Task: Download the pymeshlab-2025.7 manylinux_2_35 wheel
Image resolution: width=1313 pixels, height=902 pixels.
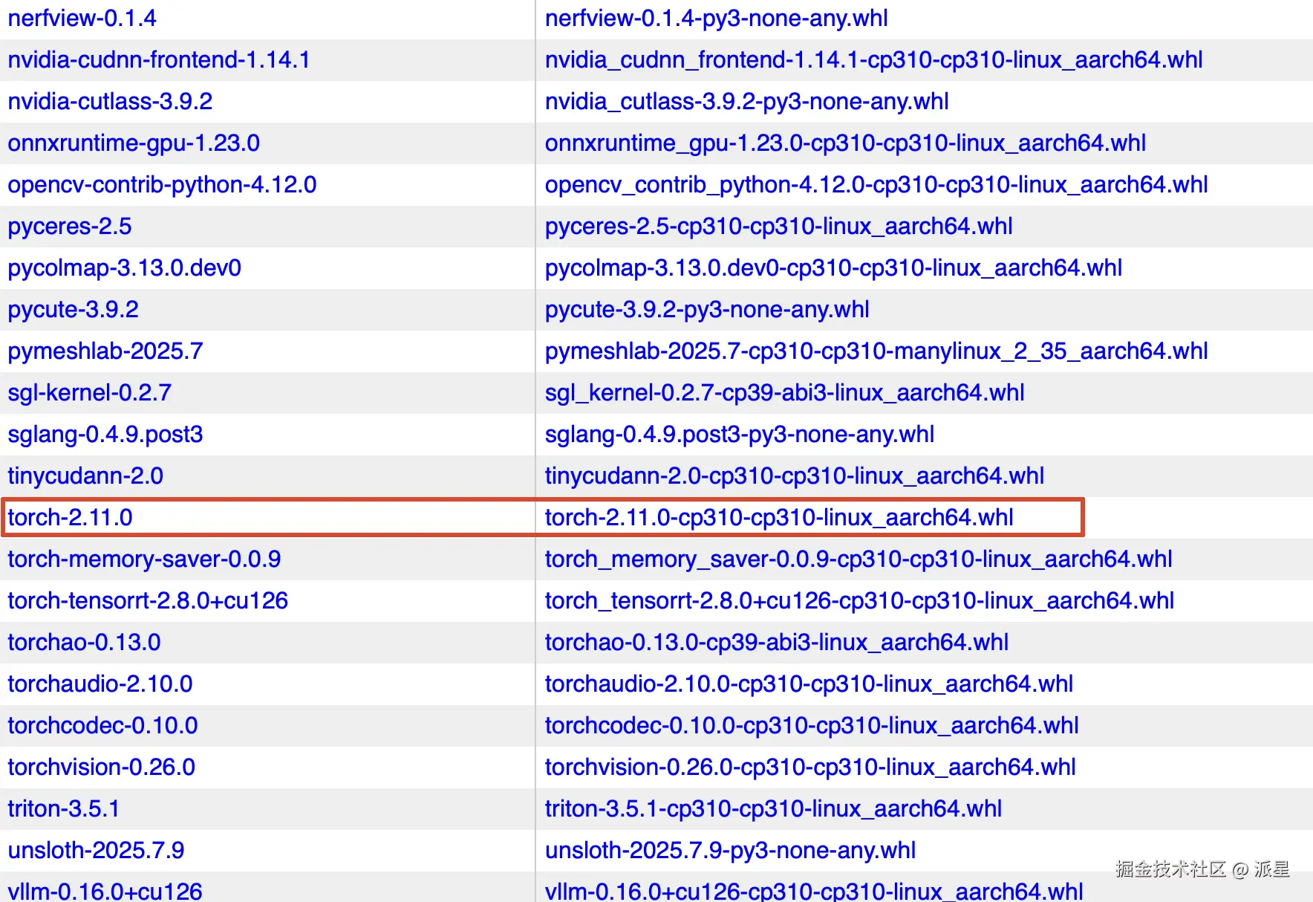Action: [x=876, y=351]
